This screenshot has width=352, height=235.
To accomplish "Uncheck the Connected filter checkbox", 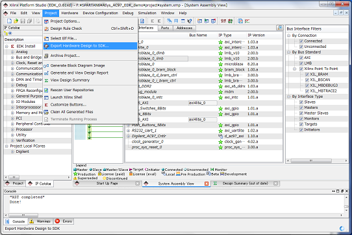I will [301, 41].
